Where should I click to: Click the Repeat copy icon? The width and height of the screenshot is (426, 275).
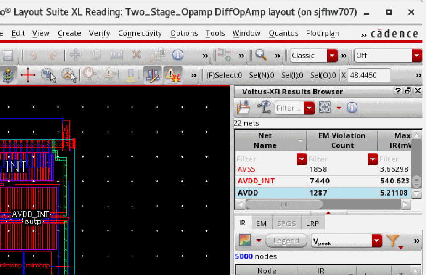pyautogui.click(x=157, y=55)
